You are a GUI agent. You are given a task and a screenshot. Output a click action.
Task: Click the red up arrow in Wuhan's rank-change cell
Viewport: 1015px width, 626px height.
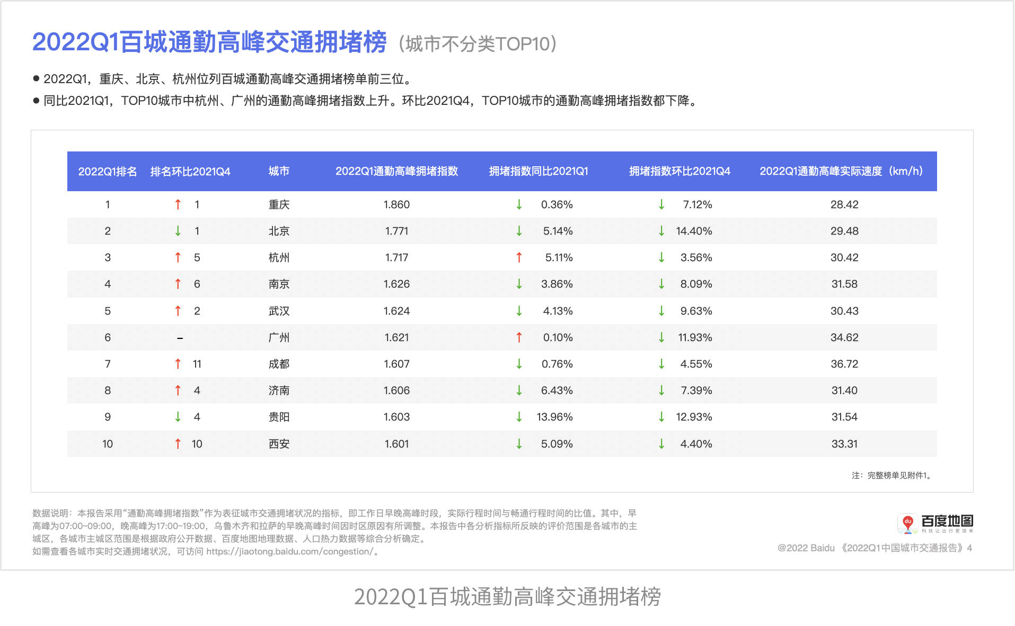[178, 311]
